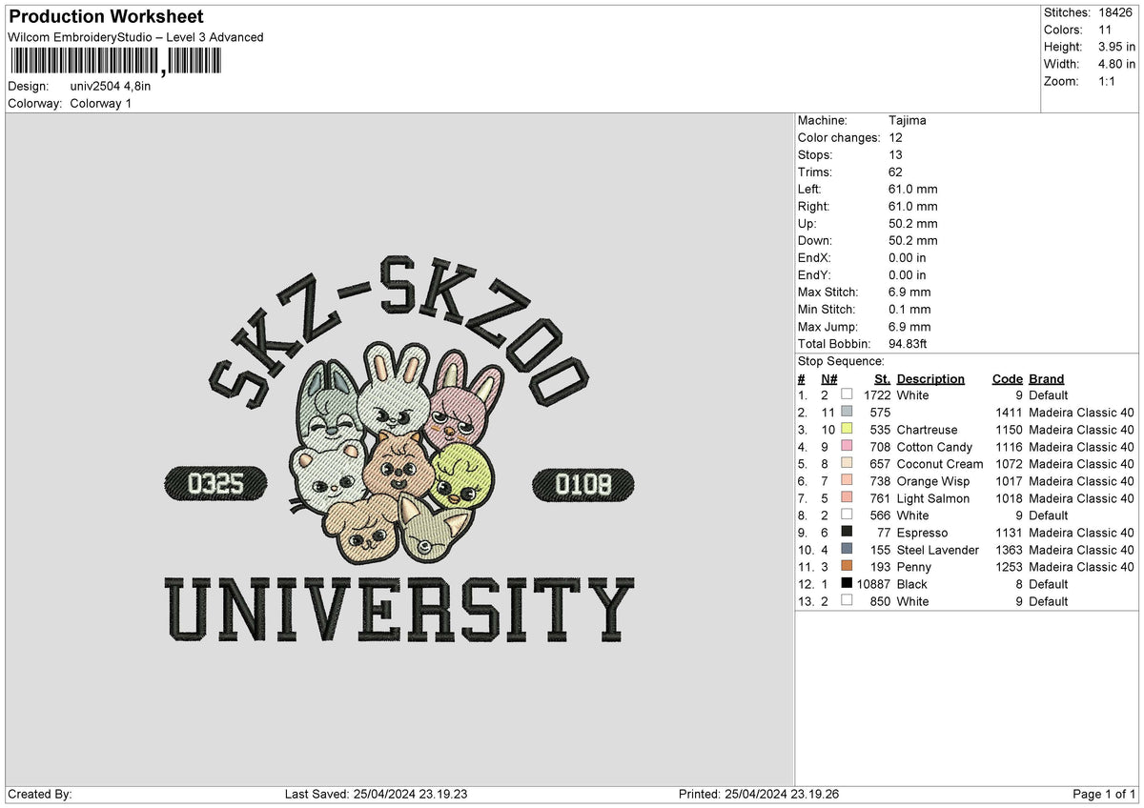Image resolution: width=1144 pixels, height=808 pixels.
Task: Select the 'Down:' measurement label
Action: point(815,240)
